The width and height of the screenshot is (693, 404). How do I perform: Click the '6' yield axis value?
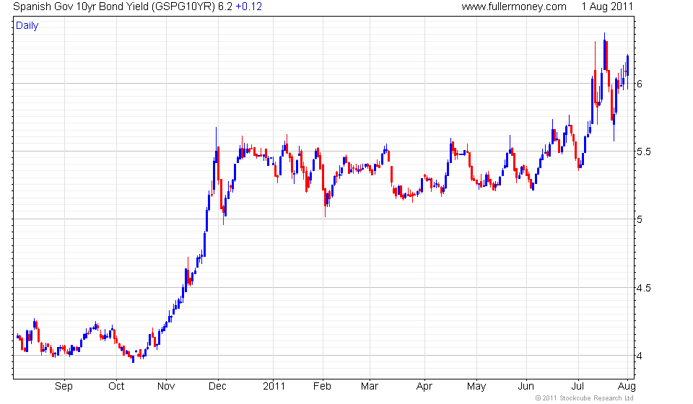coord(640,84)
